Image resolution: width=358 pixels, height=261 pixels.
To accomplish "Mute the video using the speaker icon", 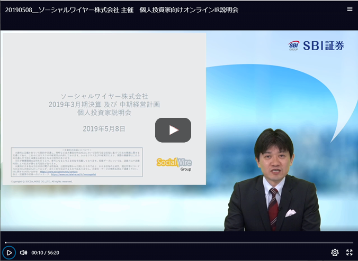I will pos(23,253).
